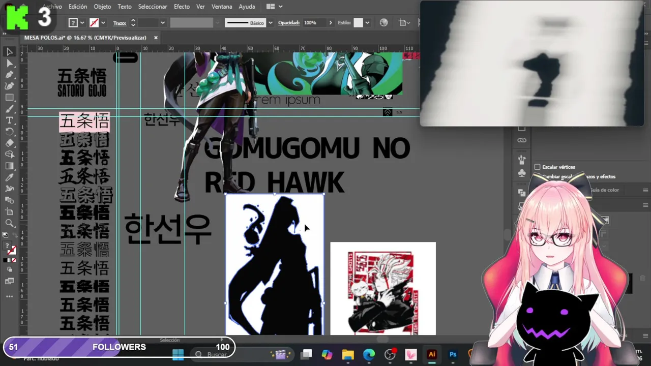The image size is (651, 366).
Task: Open Recolor Artwork color wheel icon
Action: [x=383, y=23]
